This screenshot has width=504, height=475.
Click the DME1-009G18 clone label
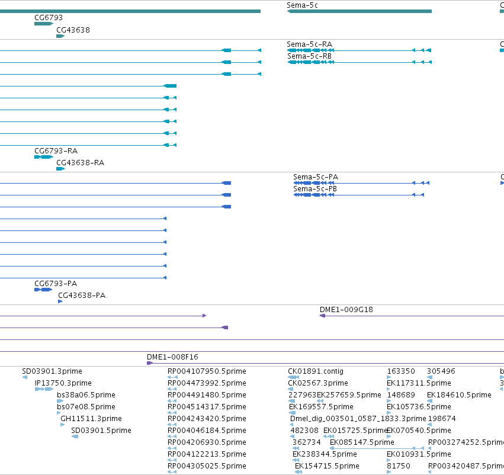346,310
